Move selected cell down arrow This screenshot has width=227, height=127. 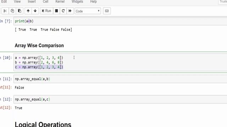point(35,11)
